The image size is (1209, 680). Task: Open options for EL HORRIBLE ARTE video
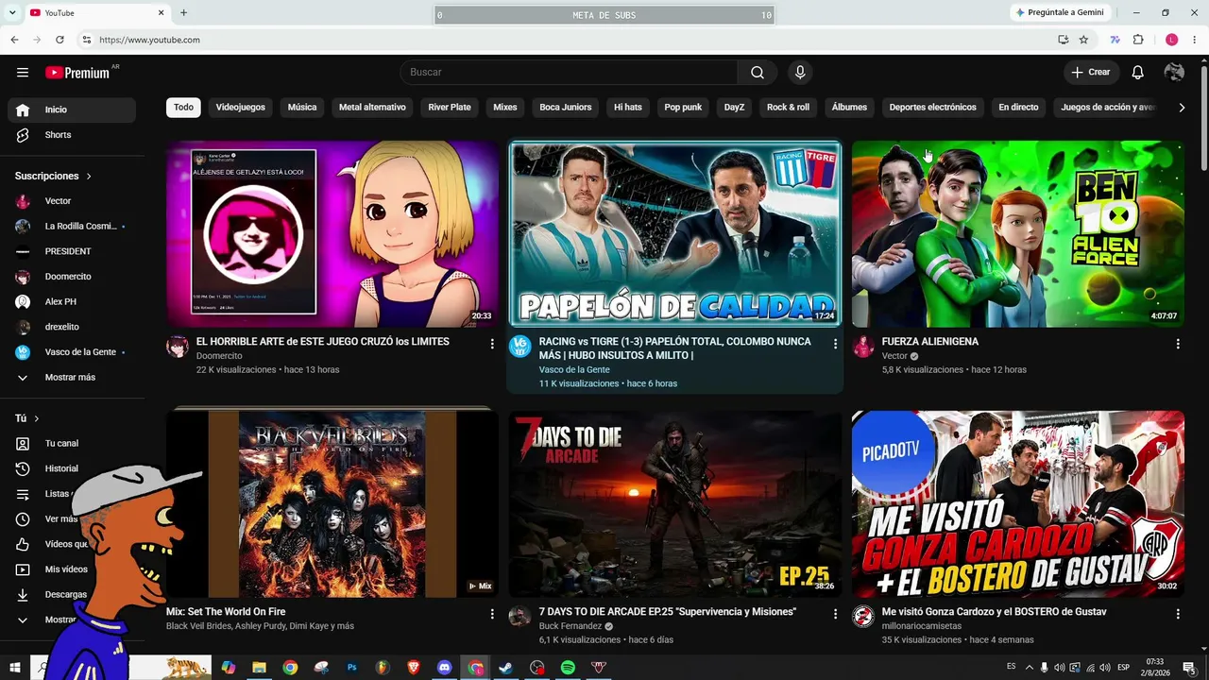pyautogui.click(x=492, y=344)
